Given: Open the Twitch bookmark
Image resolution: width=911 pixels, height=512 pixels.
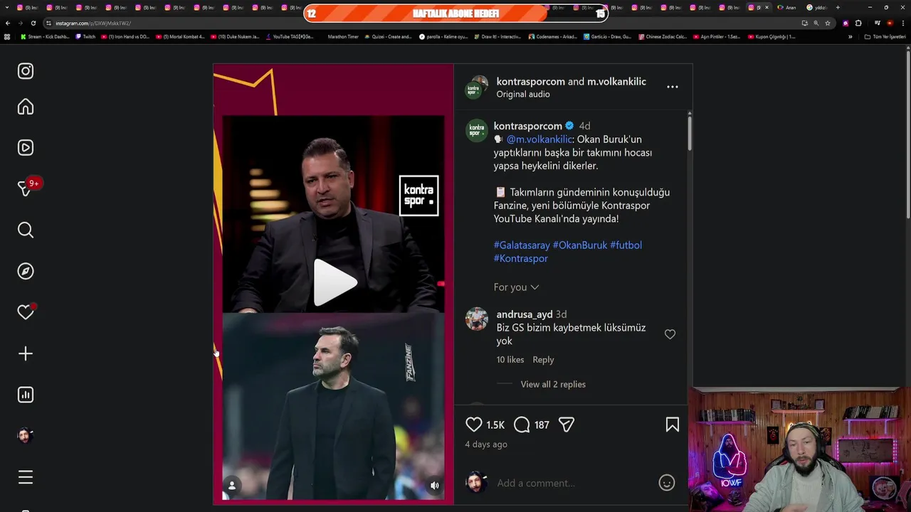Looking at the screenshot, I should [85, 36].
